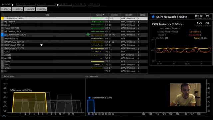Select the H1 Telekom_18CA network row
Viewport: 213px width, 120px height.
point(74,31)
